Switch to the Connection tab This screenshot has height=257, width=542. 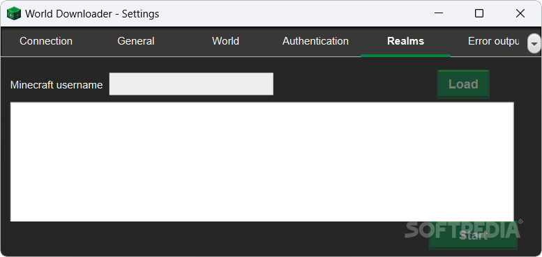point(46,41)
